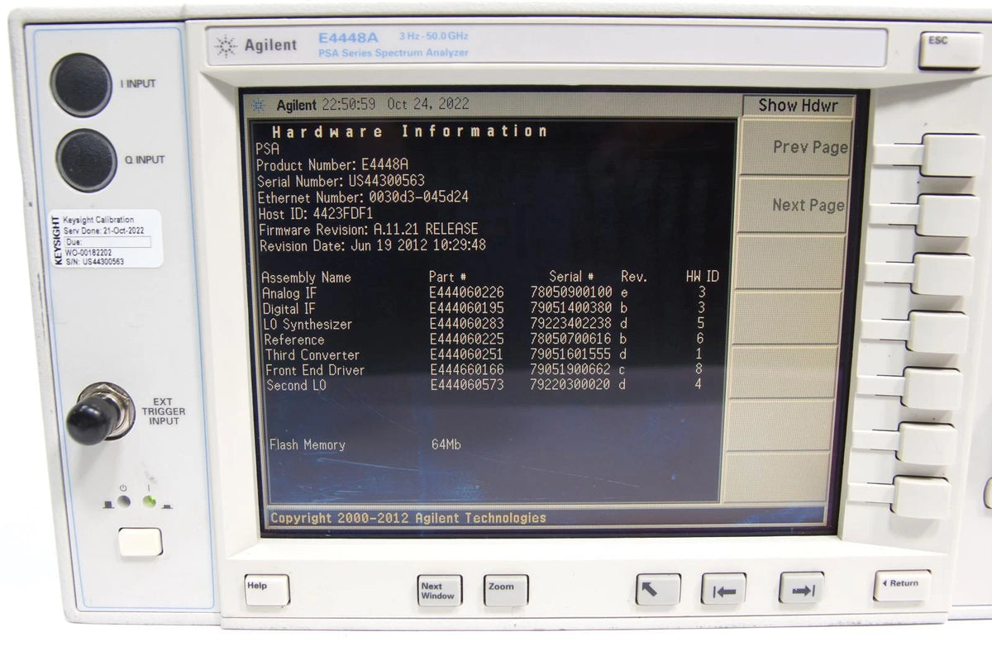Push the physical softkey beside Next Page
Viewport: 992px width, 651px height.
pyautogui.click(x=947, y=216)
